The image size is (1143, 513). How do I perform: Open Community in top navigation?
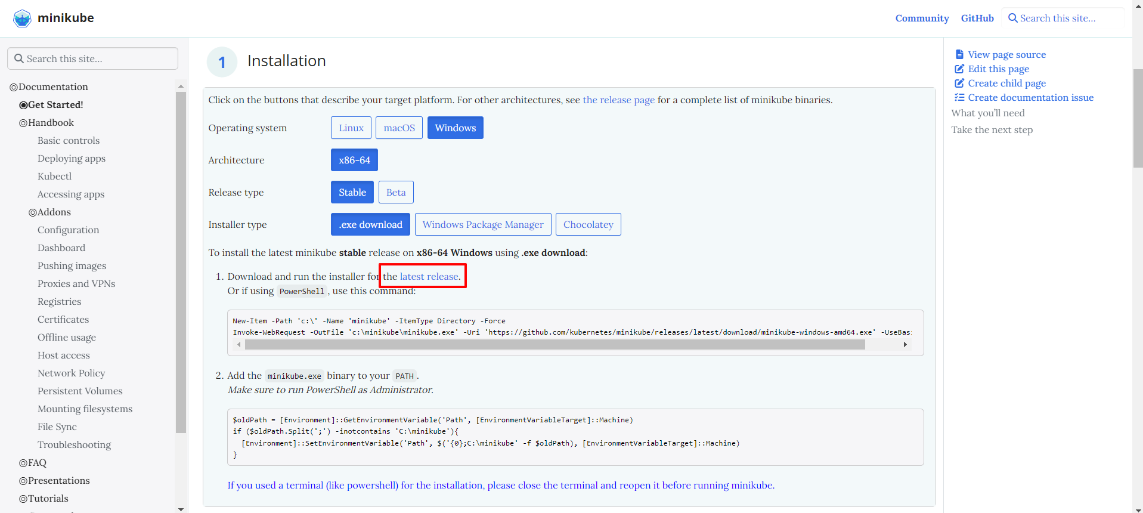(922, 18)
